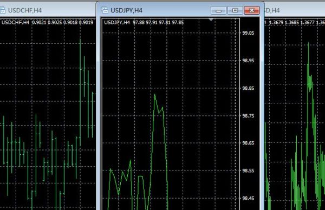Click the 98.65 price scale label
Viewport: 325px width, 210px height.
tap(248, 143)
